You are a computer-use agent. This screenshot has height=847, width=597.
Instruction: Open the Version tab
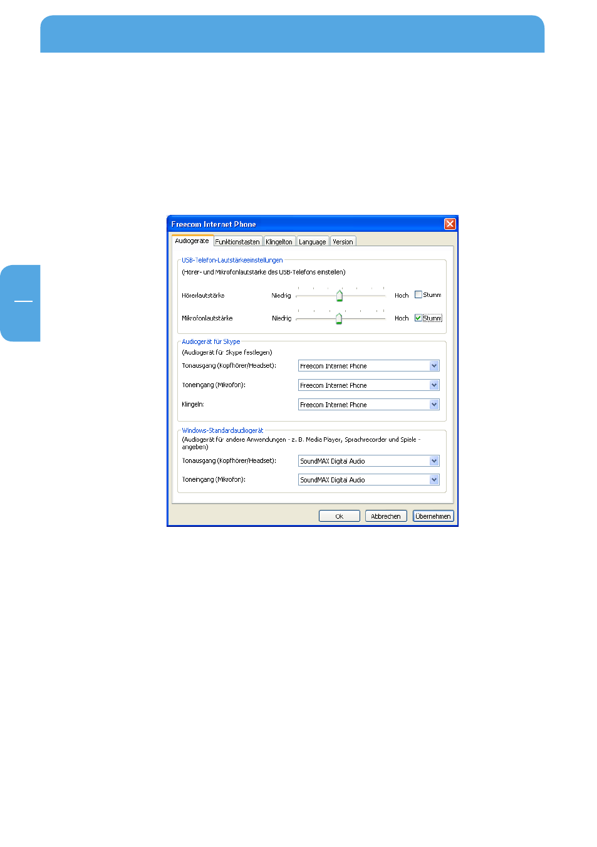click(x=343, y=242)
